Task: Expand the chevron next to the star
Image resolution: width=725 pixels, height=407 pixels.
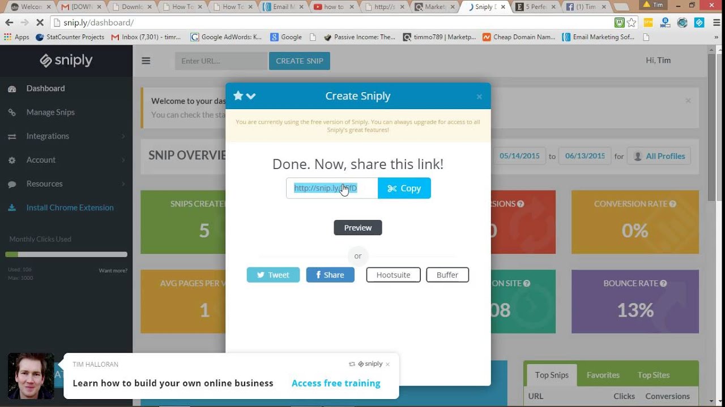Action: coord(251,96)
